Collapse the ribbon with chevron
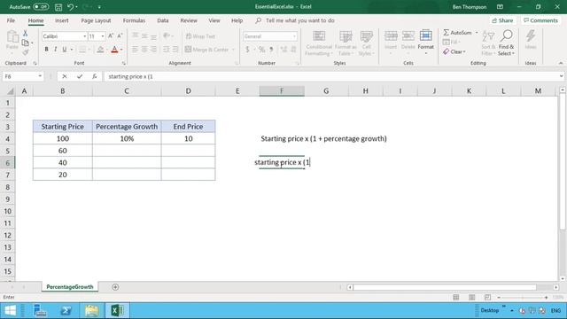The image size is (567, 319). 561,63
